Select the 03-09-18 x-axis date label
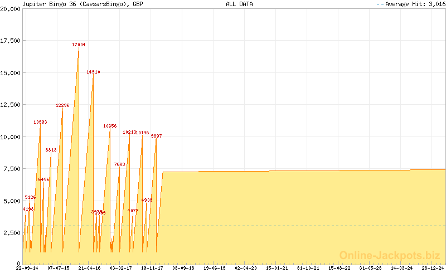The image size is (446, 273). click(183, 268)
